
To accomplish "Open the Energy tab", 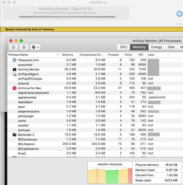I will coord(157,47).
